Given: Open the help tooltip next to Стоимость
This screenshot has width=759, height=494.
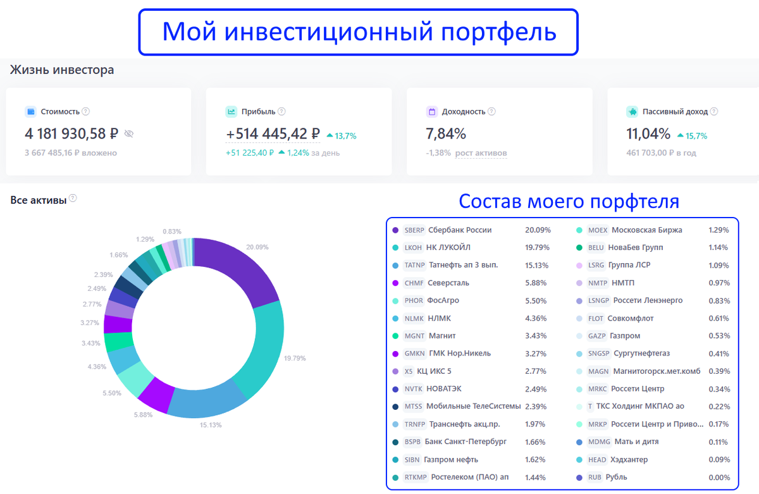Looking at the screenshot, I should click(86, 111).
